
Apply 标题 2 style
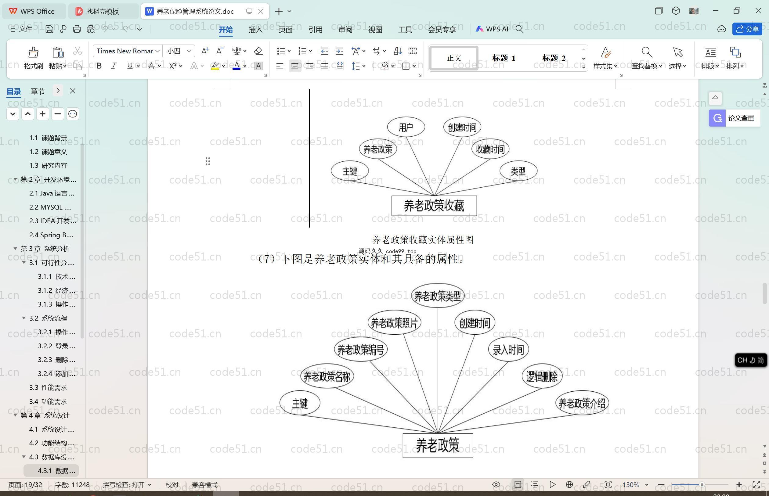554,58
